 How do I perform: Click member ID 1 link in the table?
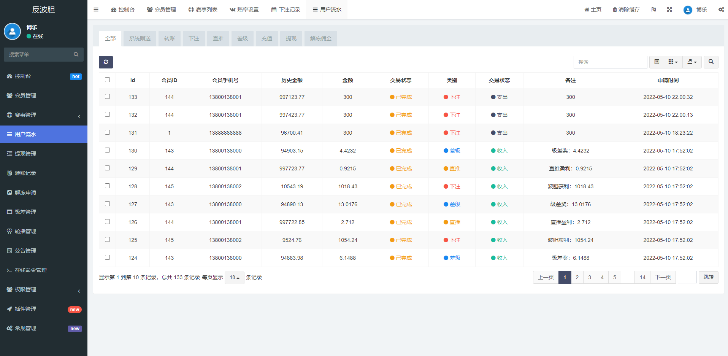[x=169, y=132]
